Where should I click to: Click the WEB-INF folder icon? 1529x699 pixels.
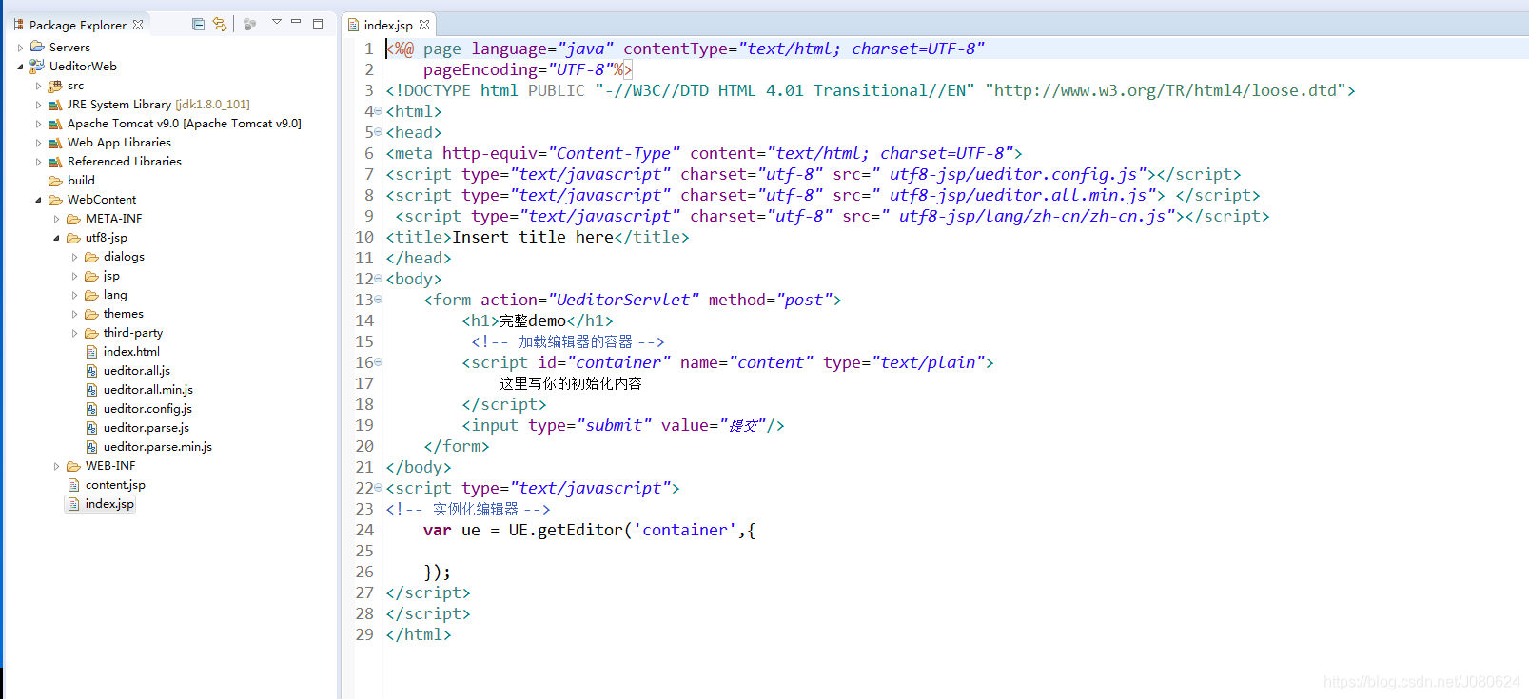click(73, 466)
